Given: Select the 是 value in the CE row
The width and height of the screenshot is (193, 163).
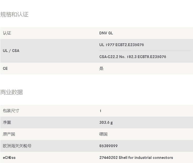Looking at the screenshot, I should point(101,69).
